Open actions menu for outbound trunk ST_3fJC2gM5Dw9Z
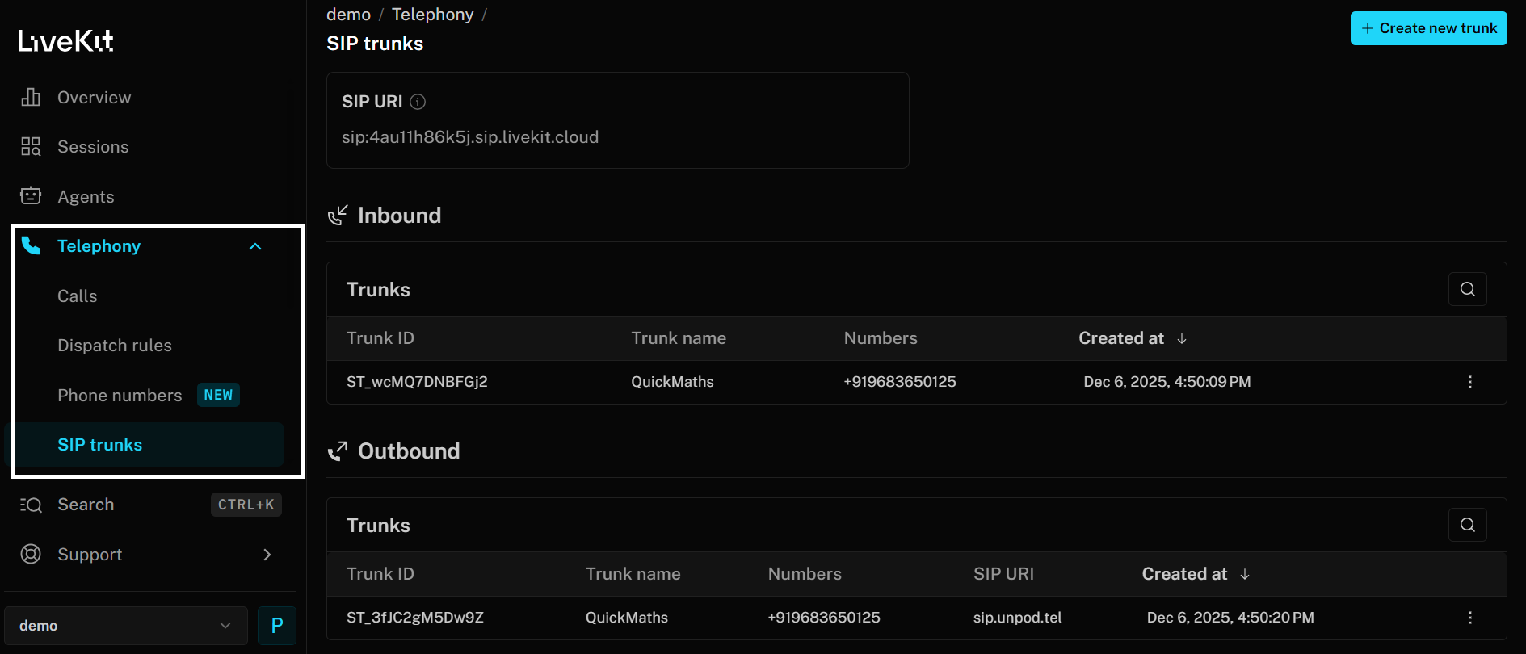Image resolution: width=1526 pixels, height=654 pixels. 1470,617
